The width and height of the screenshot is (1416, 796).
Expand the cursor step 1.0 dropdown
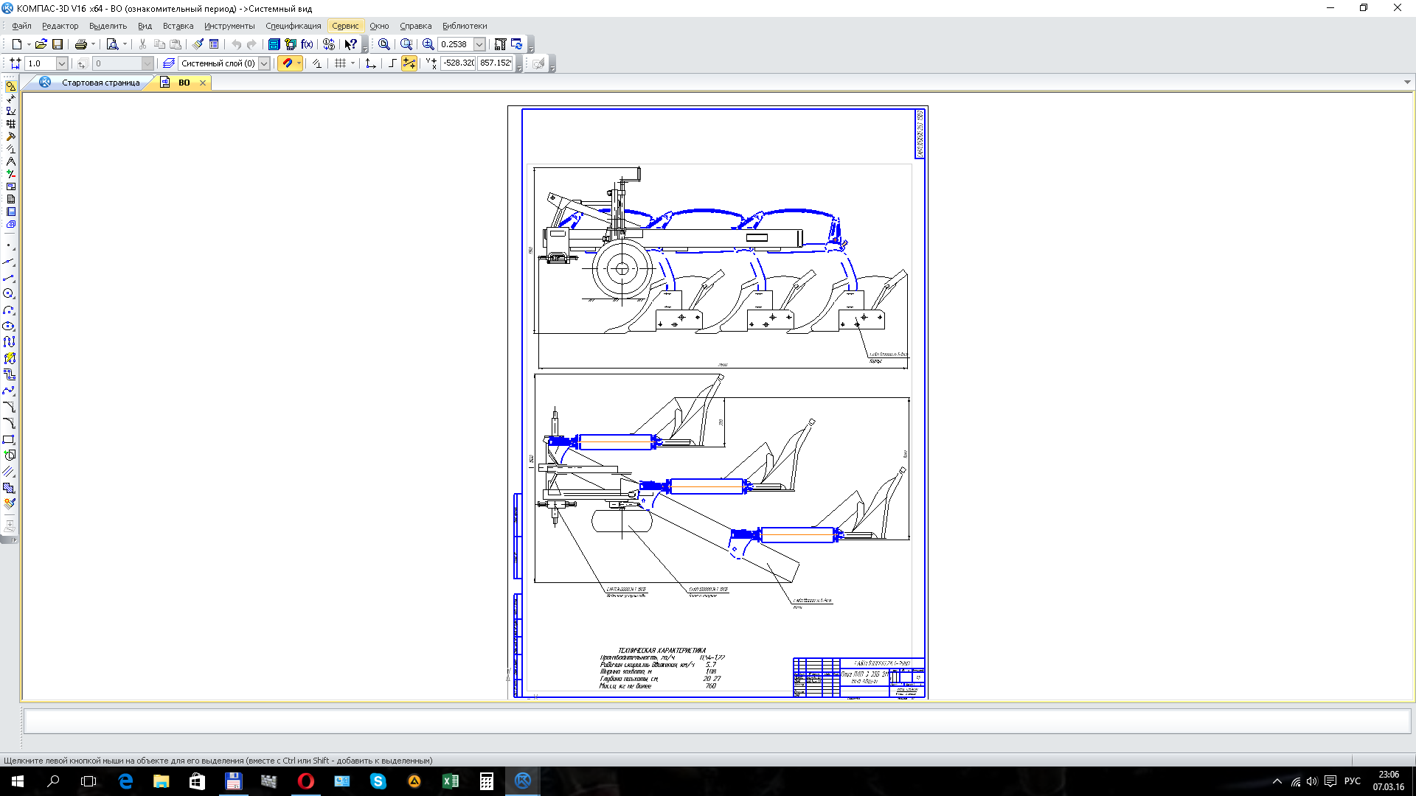(x=62, y=63)
